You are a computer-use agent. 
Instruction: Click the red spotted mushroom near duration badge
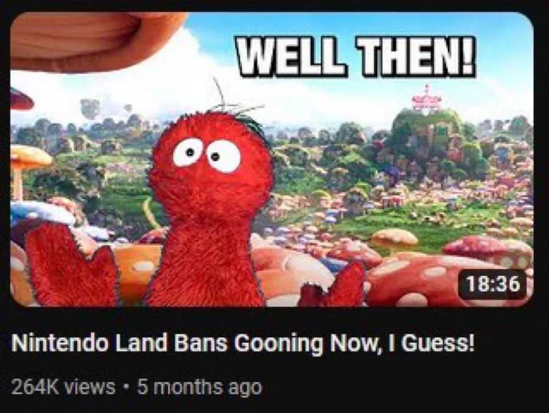pyautogui.click(x=486, y=250)
